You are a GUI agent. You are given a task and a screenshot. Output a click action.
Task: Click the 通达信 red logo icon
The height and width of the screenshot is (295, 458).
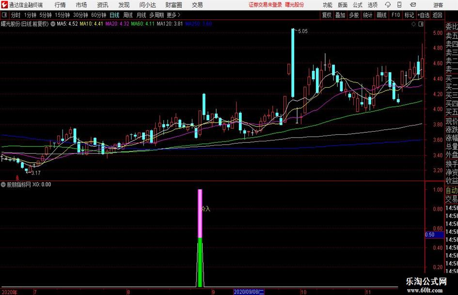point(4,5)
